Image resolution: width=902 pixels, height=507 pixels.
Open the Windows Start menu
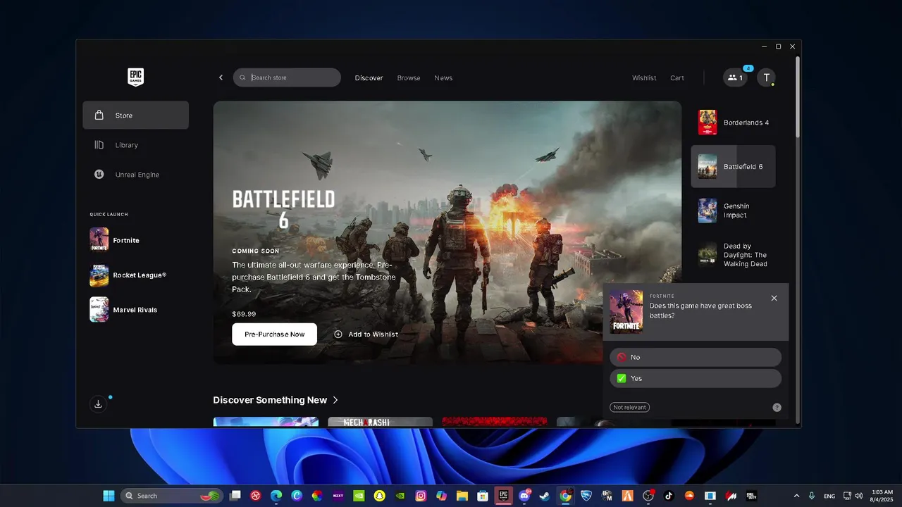(109, 496)
